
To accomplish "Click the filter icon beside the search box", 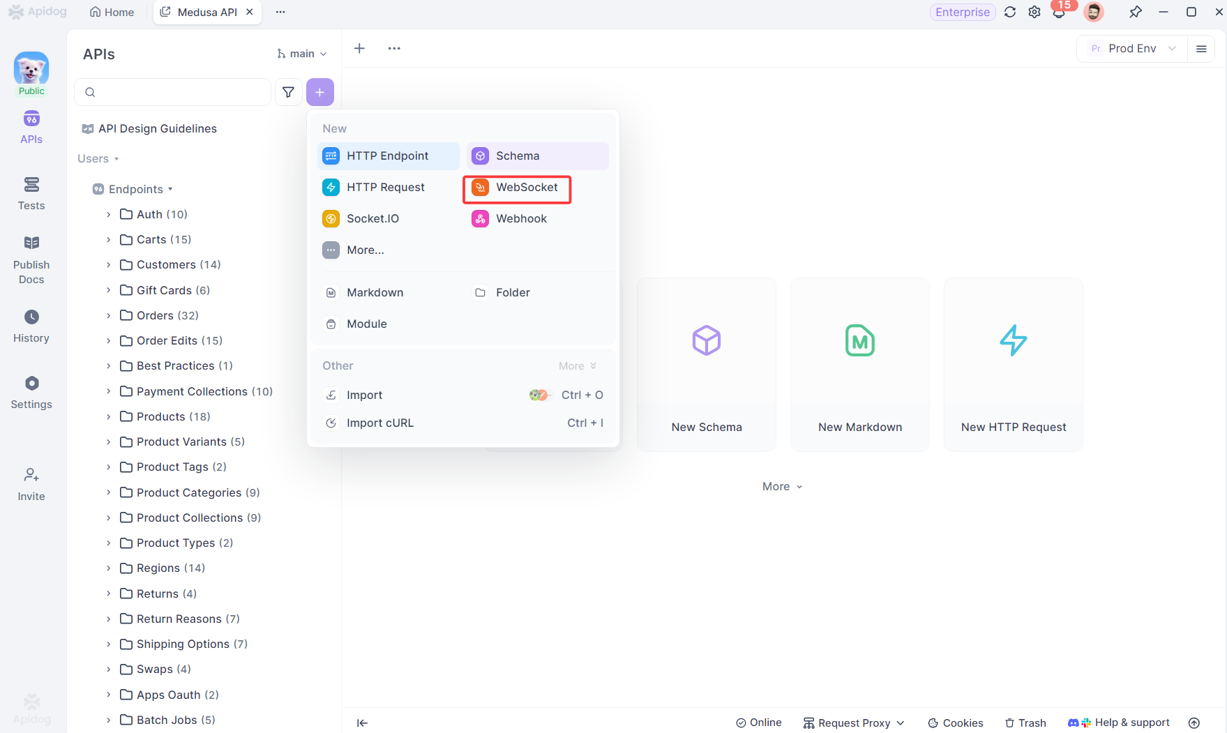I will (288, 91).
